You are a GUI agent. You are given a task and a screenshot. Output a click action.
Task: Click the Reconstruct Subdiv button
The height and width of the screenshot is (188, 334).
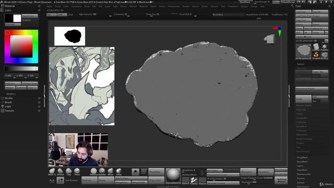coord(312,88)
